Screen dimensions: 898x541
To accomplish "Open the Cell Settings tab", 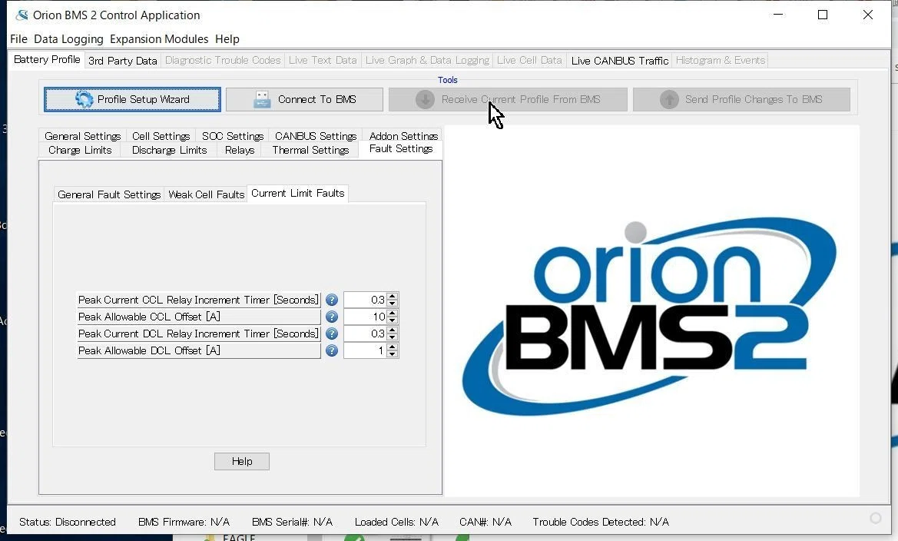I will (x=161, y=136).
